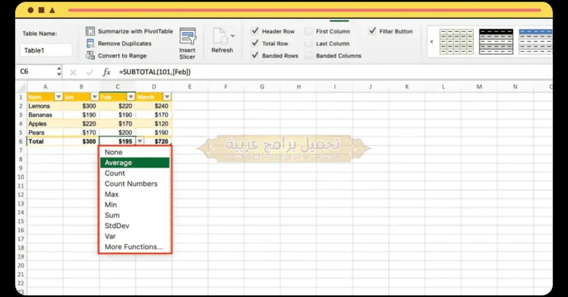Image resolution: width=568 pixels, height=297 pixels.
Task: Toggle the Header Row checkbox
Action: [x=255, y=30]
